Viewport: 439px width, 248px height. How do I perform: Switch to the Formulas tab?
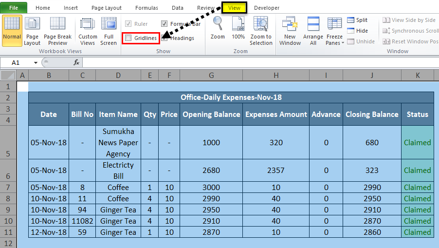[146, 8]
